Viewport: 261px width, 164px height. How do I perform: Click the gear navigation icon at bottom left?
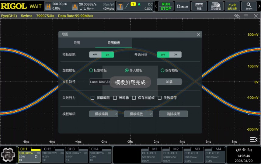tap(8, 155)
